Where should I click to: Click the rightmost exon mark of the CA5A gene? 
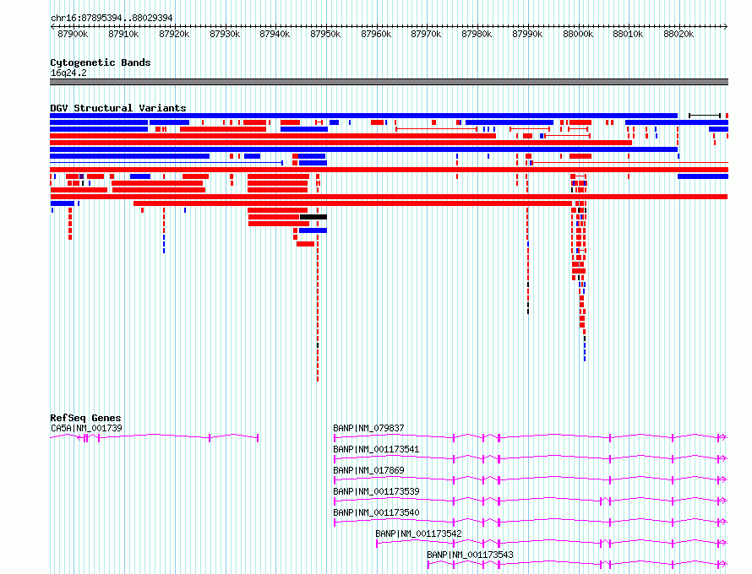pos(258,438)
